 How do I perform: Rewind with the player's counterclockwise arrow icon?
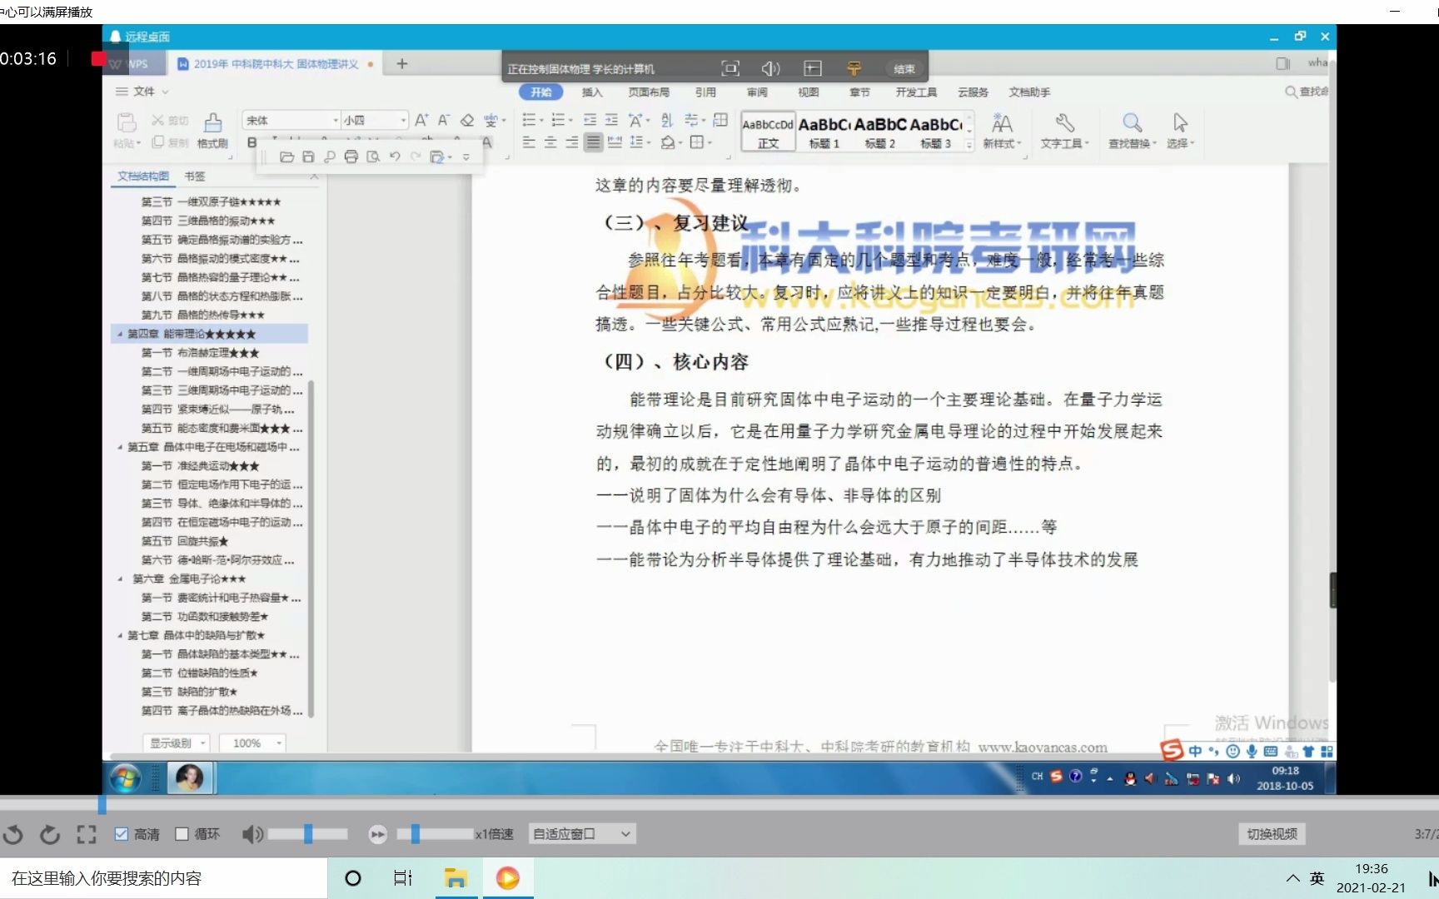coord(13,834)
